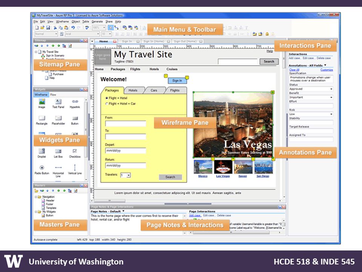362x272 pixels.
Task: Pick the Rectangle widget
Action: 42,120
